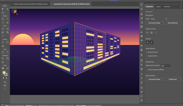Select the Selection arrow tool
This screenshot has height=106, width=183.
tap(3, 9)
